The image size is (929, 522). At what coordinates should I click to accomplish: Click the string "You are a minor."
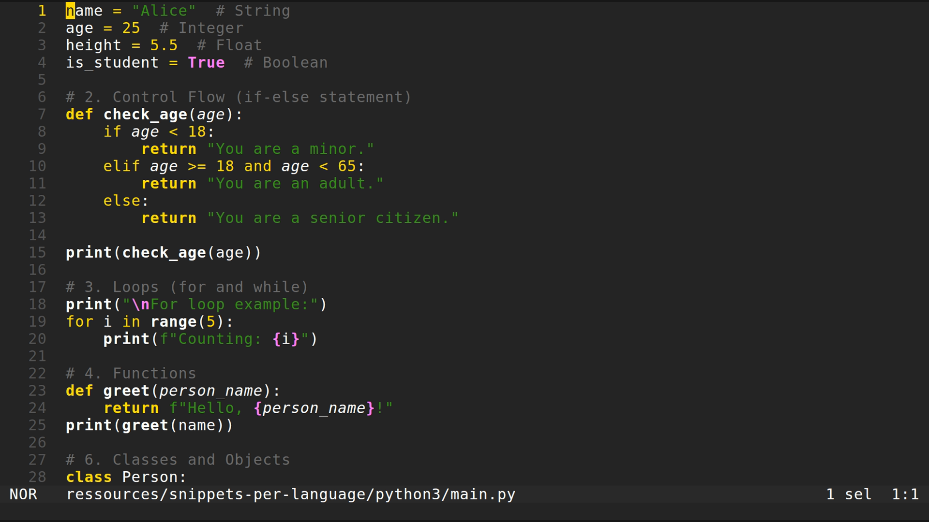pos(291,148)
